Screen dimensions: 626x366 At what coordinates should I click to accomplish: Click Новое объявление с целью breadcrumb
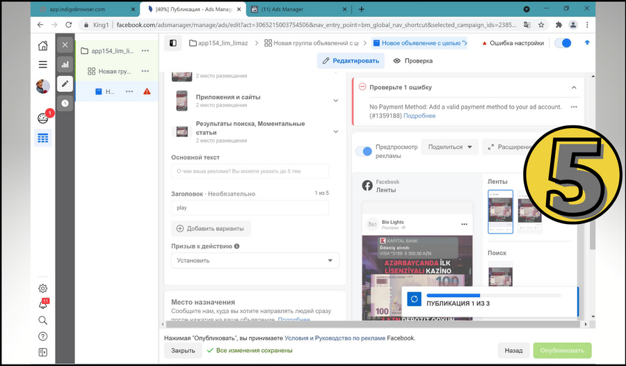coord(419,42)
